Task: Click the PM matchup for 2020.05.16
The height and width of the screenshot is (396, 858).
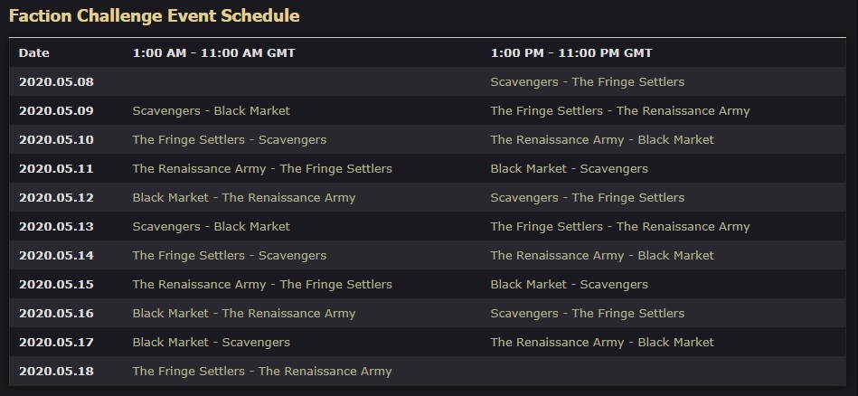Action: pyautogui.click(x=587, y=314)
